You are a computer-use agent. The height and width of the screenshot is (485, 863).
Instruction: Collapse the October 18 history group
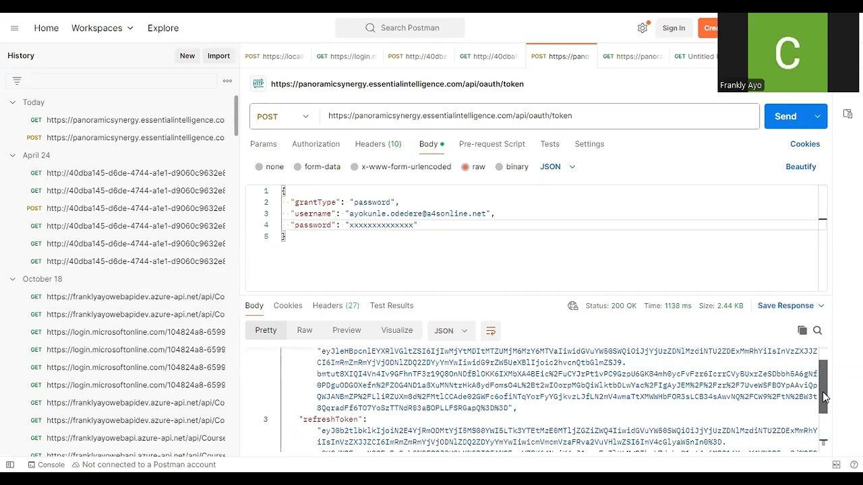12,279
